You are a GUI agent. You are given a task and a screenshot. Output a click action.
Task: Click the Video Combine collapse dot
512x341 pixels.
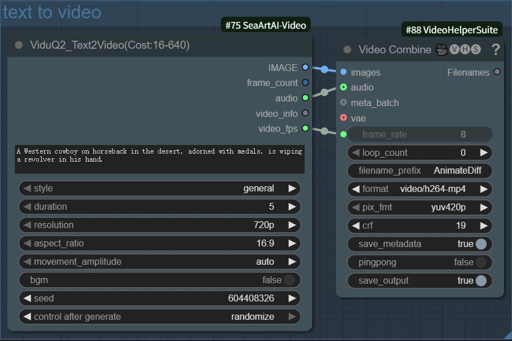coord(347,50)
